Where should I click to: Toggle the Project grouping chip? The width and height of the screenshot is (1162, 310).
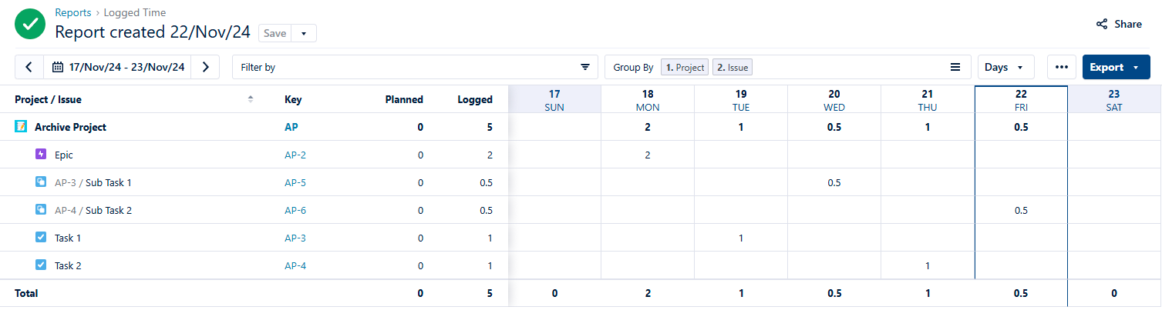click(x=685, y=67)
